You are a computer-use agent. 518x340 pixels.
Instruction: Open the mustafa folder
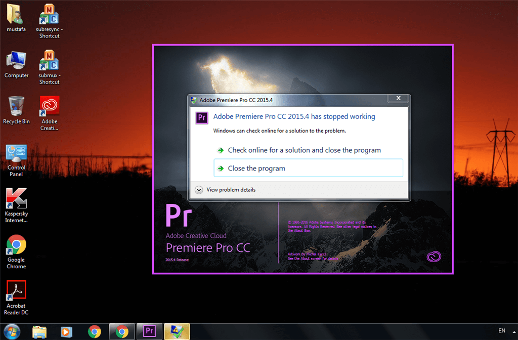(x=16, y=15)
